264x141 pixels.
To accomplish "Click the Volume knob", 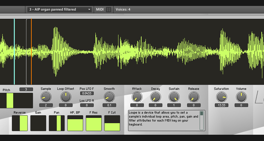I will pyautogui.click(x=241, y=97).
